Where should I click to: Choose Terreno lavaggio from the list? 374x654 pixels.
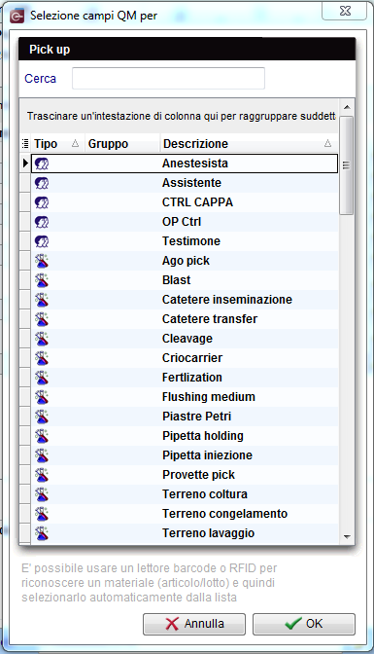(x=184, y=533)
